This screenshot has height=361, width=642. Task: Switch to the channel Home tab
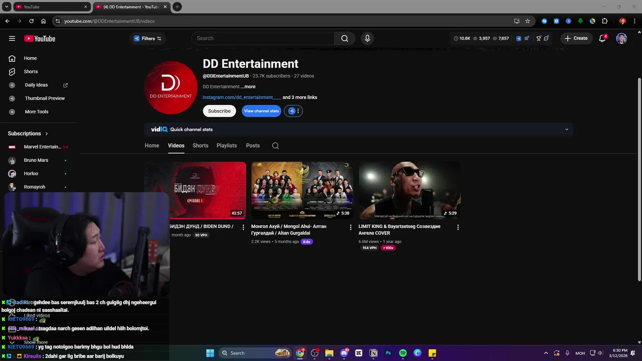[x=152, y=145]
